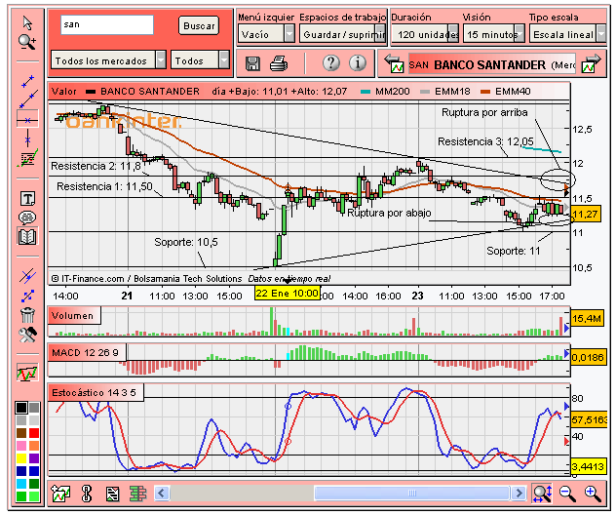Click the Buscar button
Screen dimensions: 616x515
pyautogui.click(x=199, y=26)
